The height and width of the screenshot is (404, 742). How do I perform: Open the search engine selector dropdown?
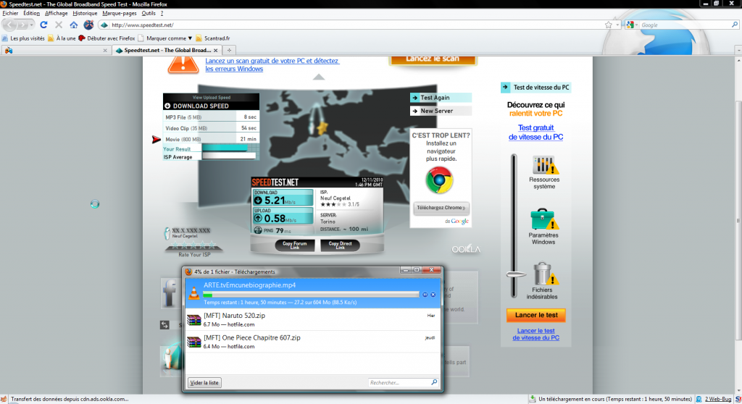point(636,25)
